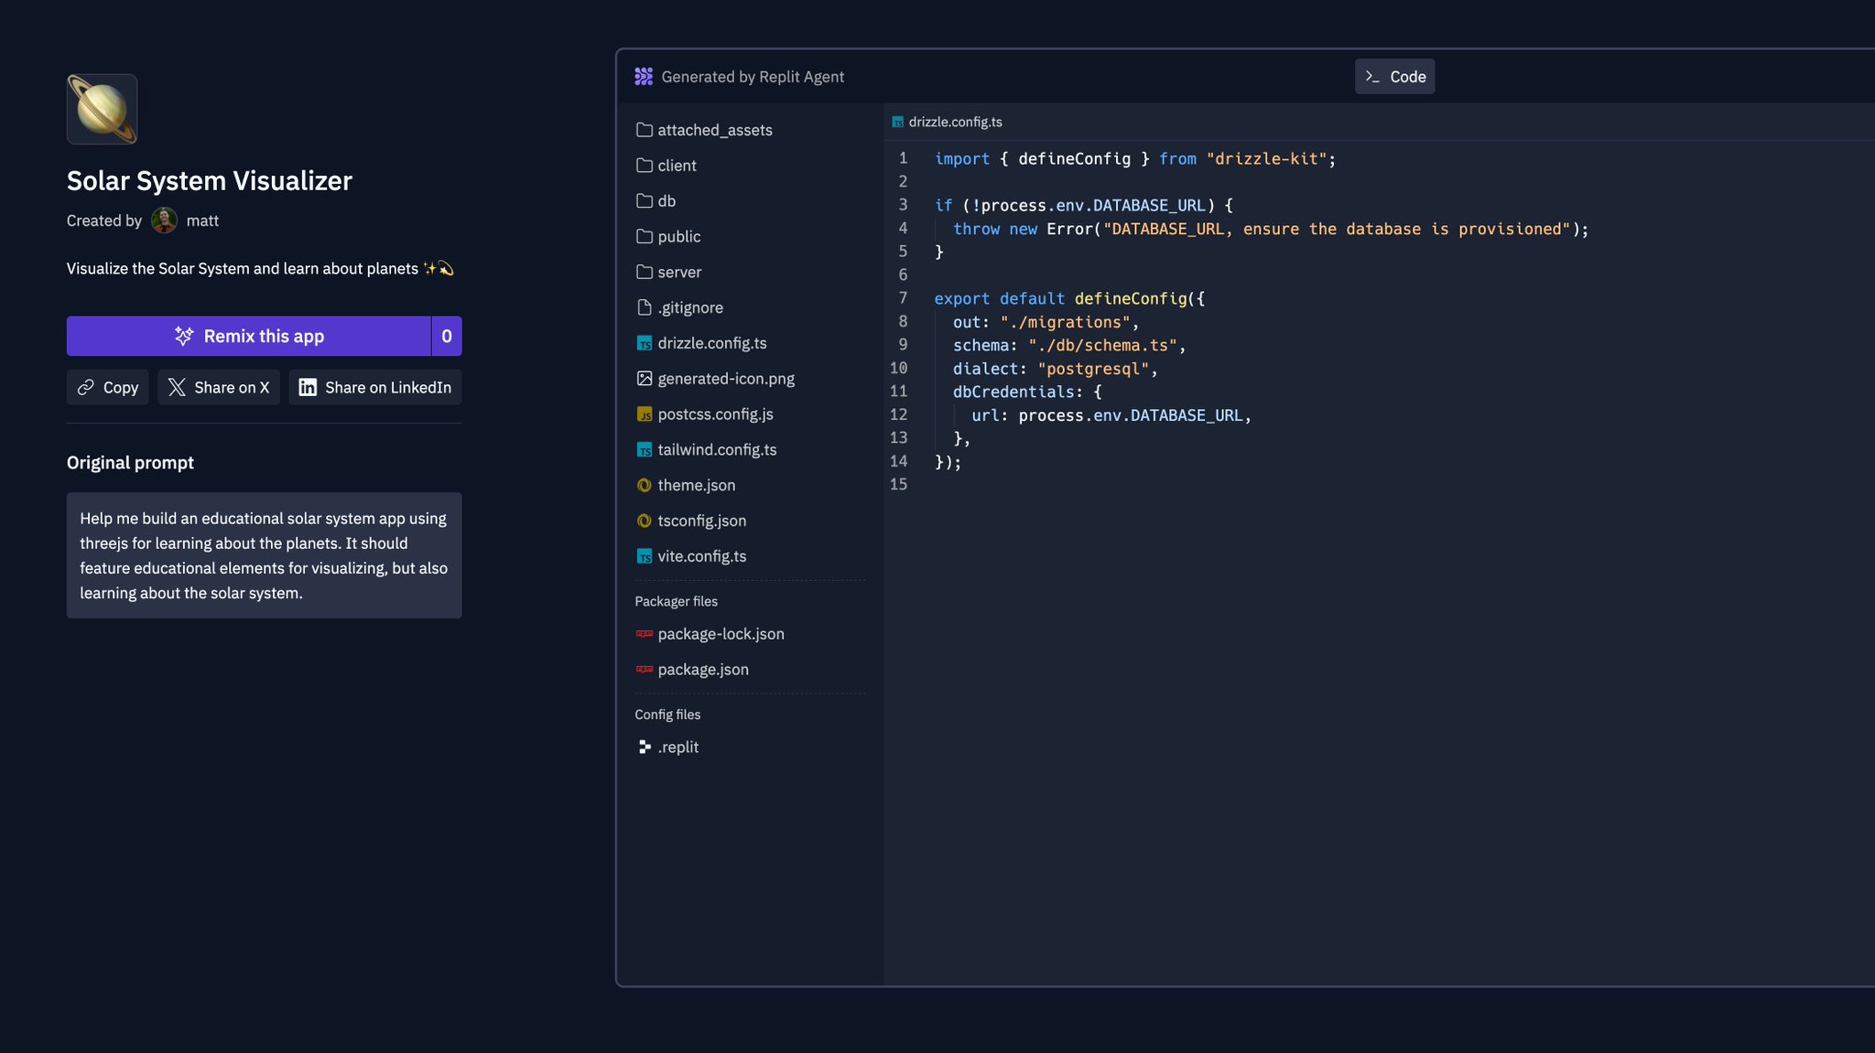
Task: Open matt's profile avatar
Action: coord(164,220)
